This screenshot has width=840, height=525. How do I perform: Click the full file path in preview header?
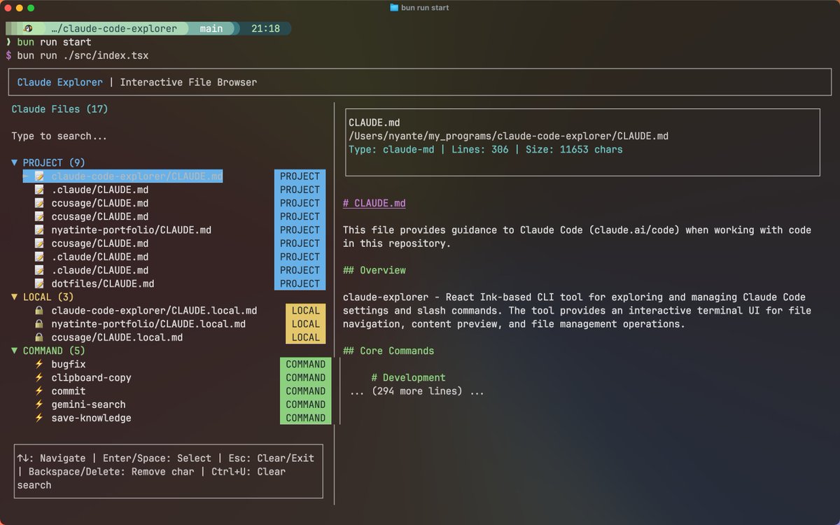coord(508,136)
